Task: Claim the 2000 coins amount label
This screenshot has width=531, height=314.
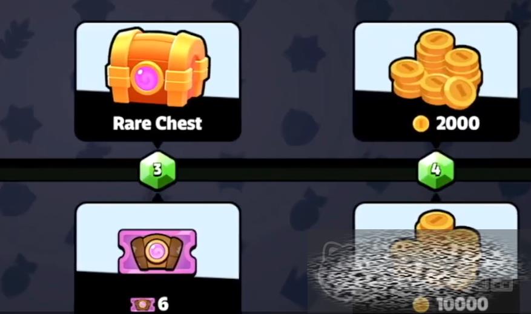Action: click(458, 123)
